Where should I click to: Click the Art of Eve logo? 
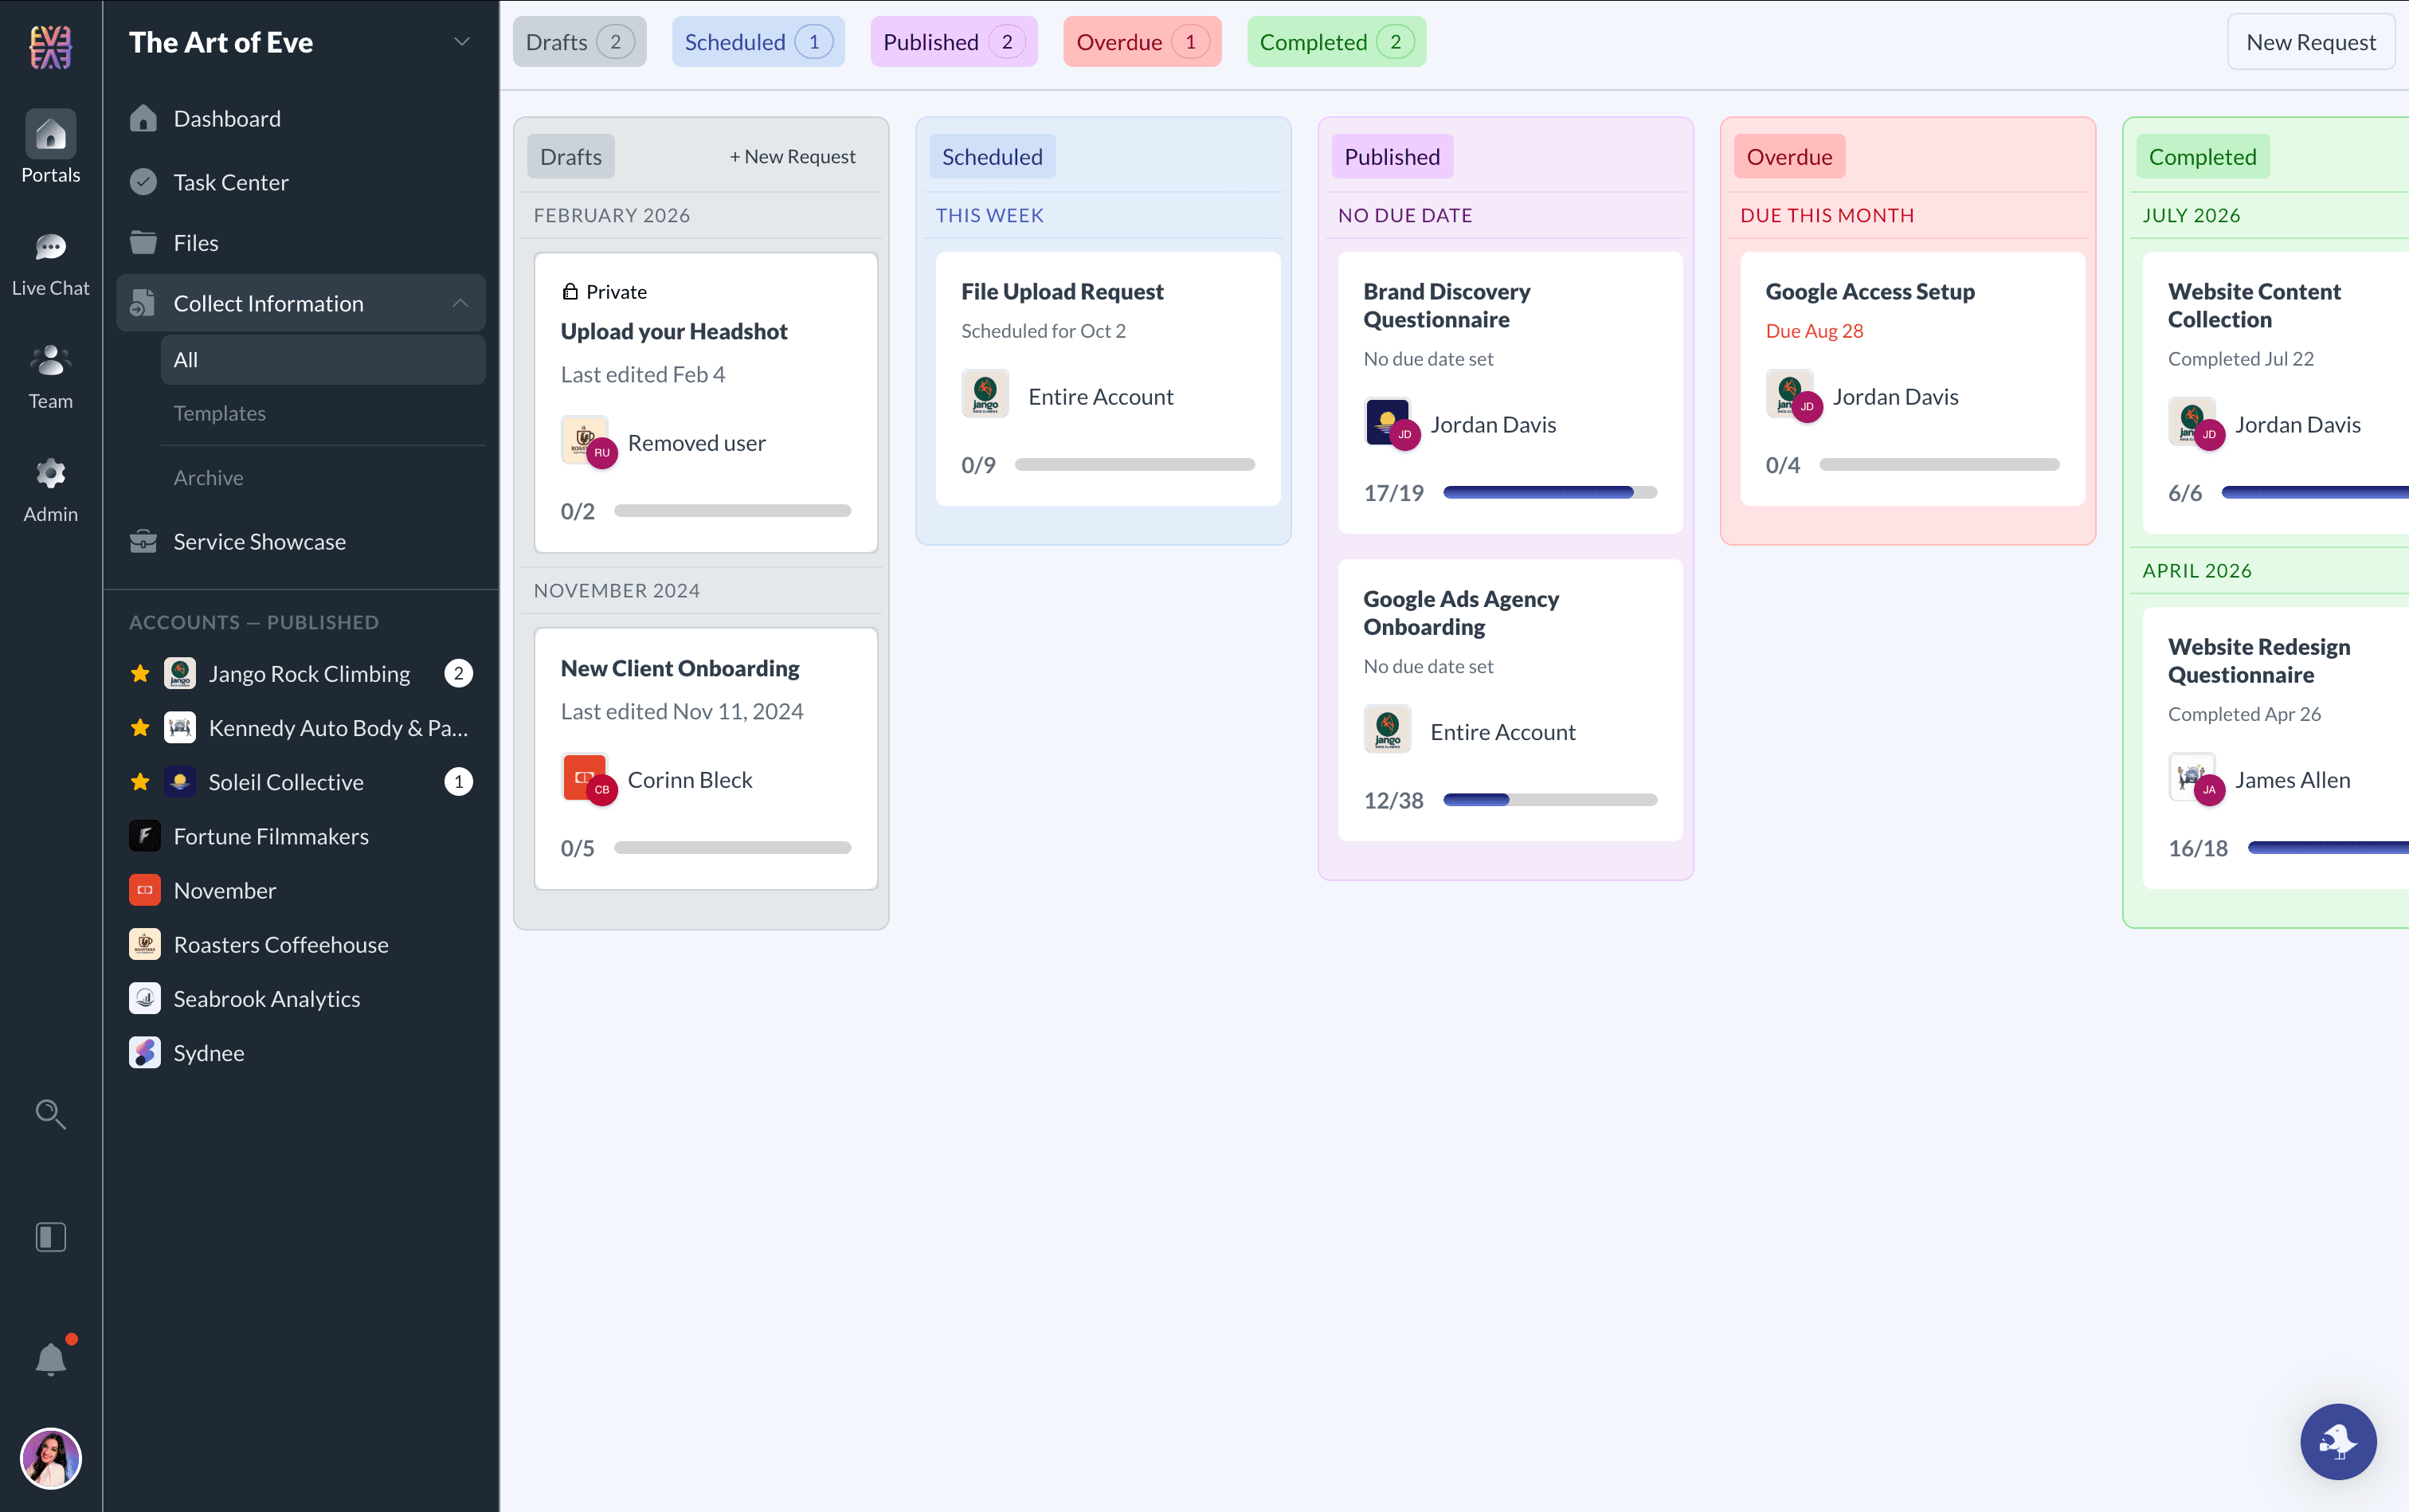[50, 46]
